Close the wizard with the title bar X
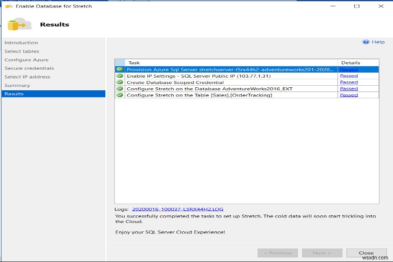Viewport: 393px width, 262px height. 381,6
